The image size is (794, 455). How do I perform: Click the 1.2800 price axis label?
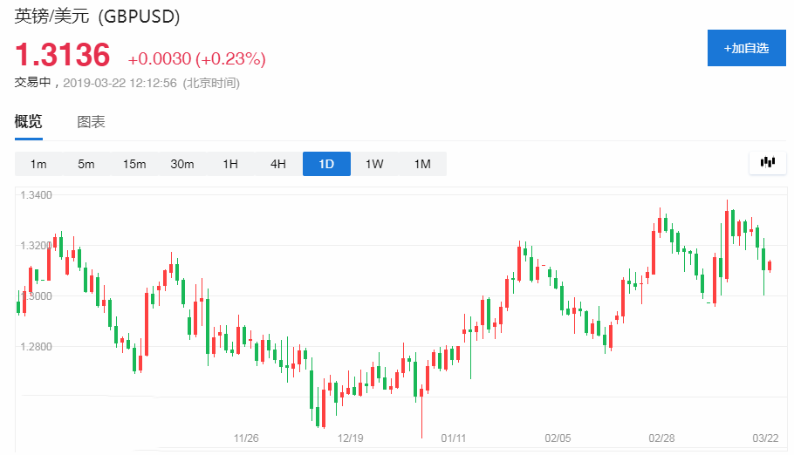tap(36, 347)
